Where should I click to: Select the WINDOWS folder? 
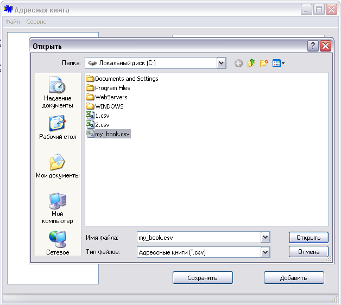point(105,106)
